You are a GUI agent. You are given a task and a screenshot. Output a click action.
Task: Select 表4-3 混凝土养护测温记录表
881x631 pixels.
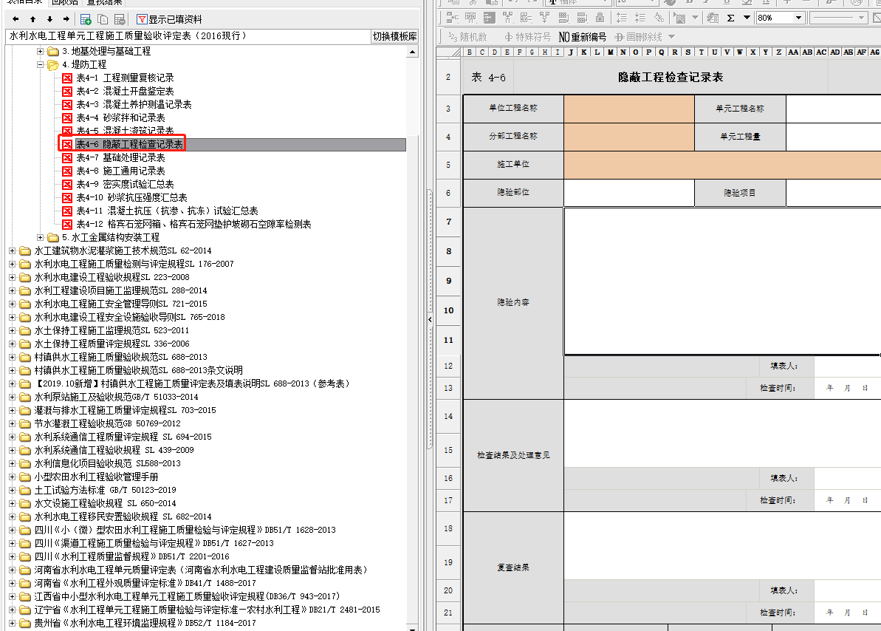pos(134,105)
